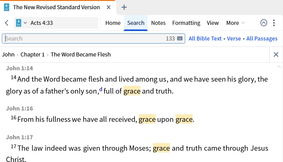Click the Verse search scope link

tap(234, 39)
